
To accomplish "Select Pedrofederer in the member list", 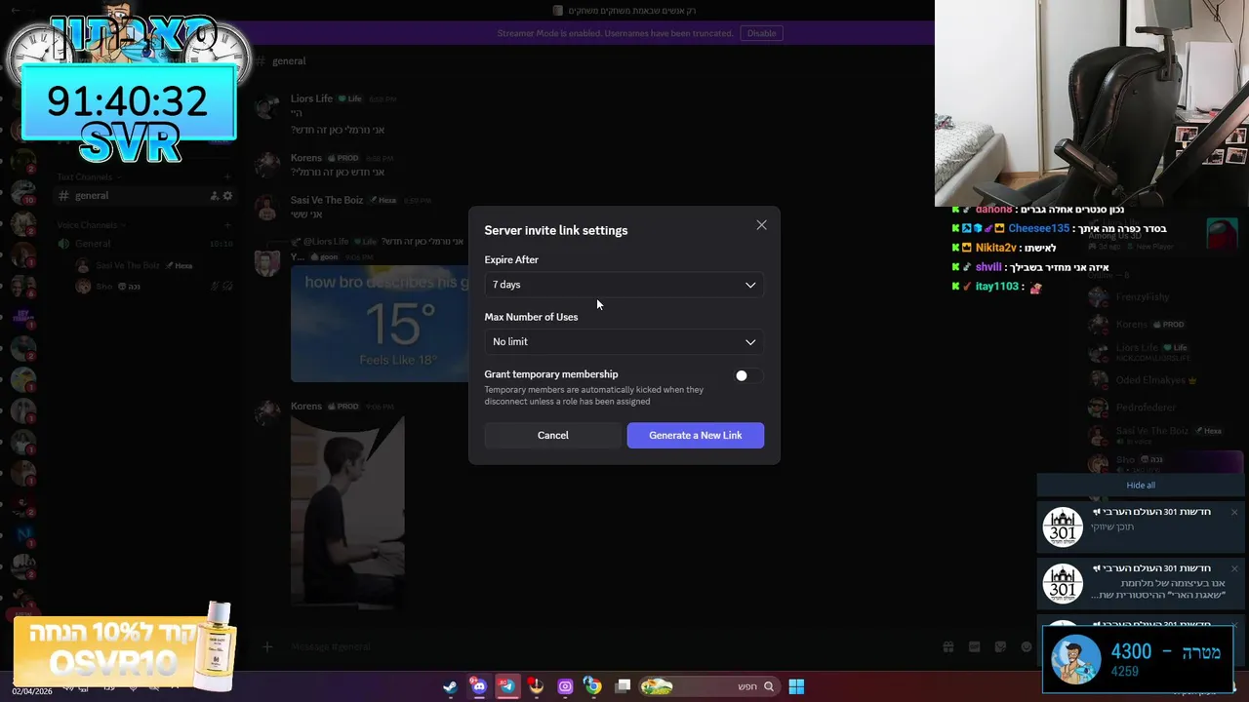I will [1147, 407].
